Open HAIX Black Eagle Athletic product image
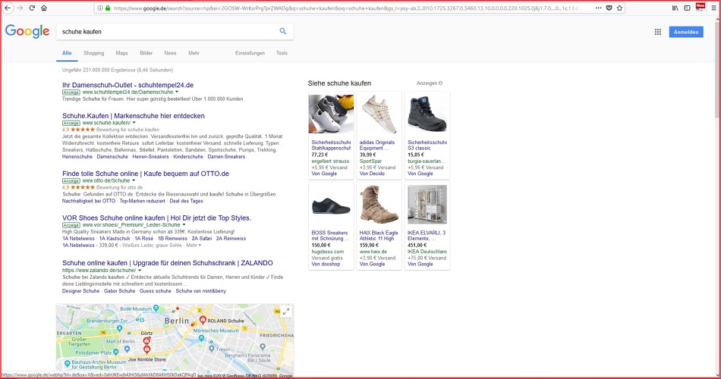This screenshot has height=379, width=721. (x=379, y=205)
